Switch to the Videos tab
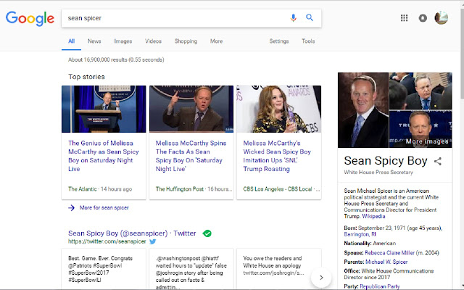The height and width of the screenshot is (290, 464). coord(153,41)
